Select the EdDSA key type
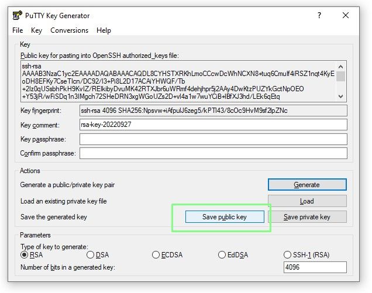Image resolution: width=372 pixels, height=293 pixels. [x=222, y=255]
